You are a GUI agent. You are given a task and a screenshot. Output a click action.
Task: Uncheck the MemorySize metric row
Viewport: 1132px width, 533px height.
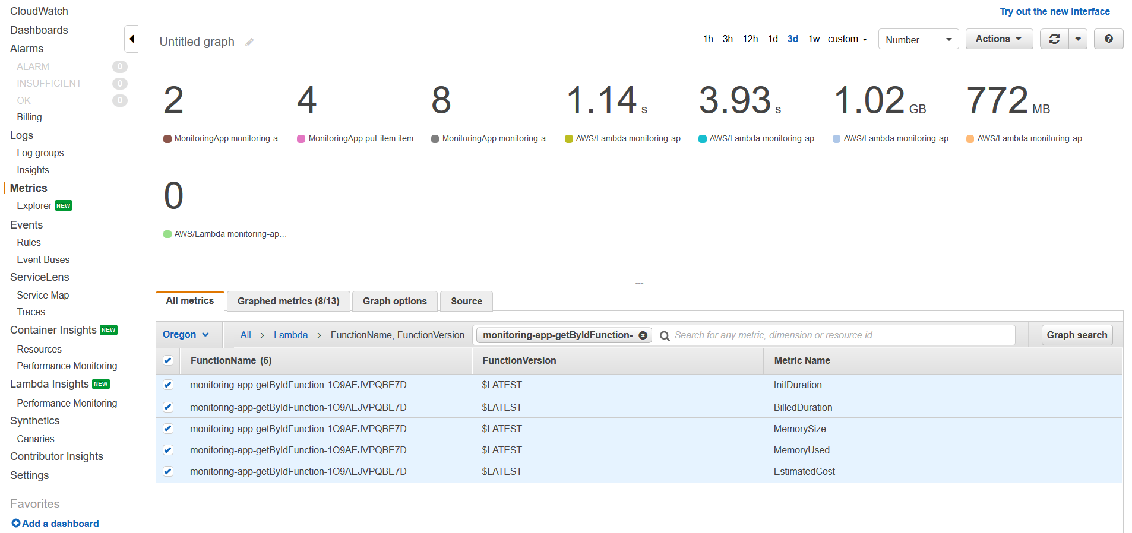pyautogui.click(x=168, y=429)
